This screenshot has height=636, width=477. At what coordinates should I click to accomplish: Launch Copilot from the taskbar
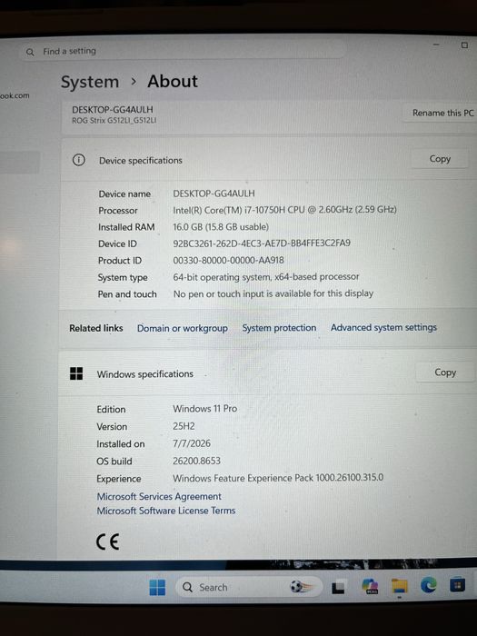[370, 587]
